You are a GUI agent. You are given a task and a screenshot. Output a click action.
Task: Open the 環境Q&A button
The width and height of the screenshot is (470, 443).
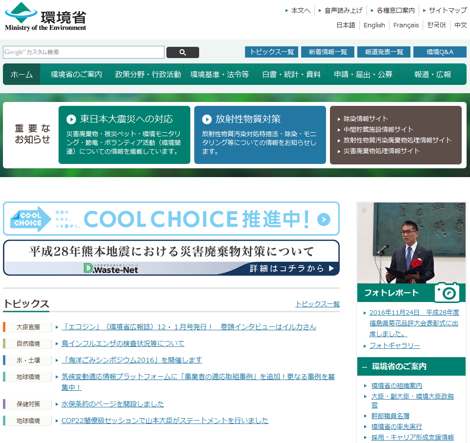(439, 52)
